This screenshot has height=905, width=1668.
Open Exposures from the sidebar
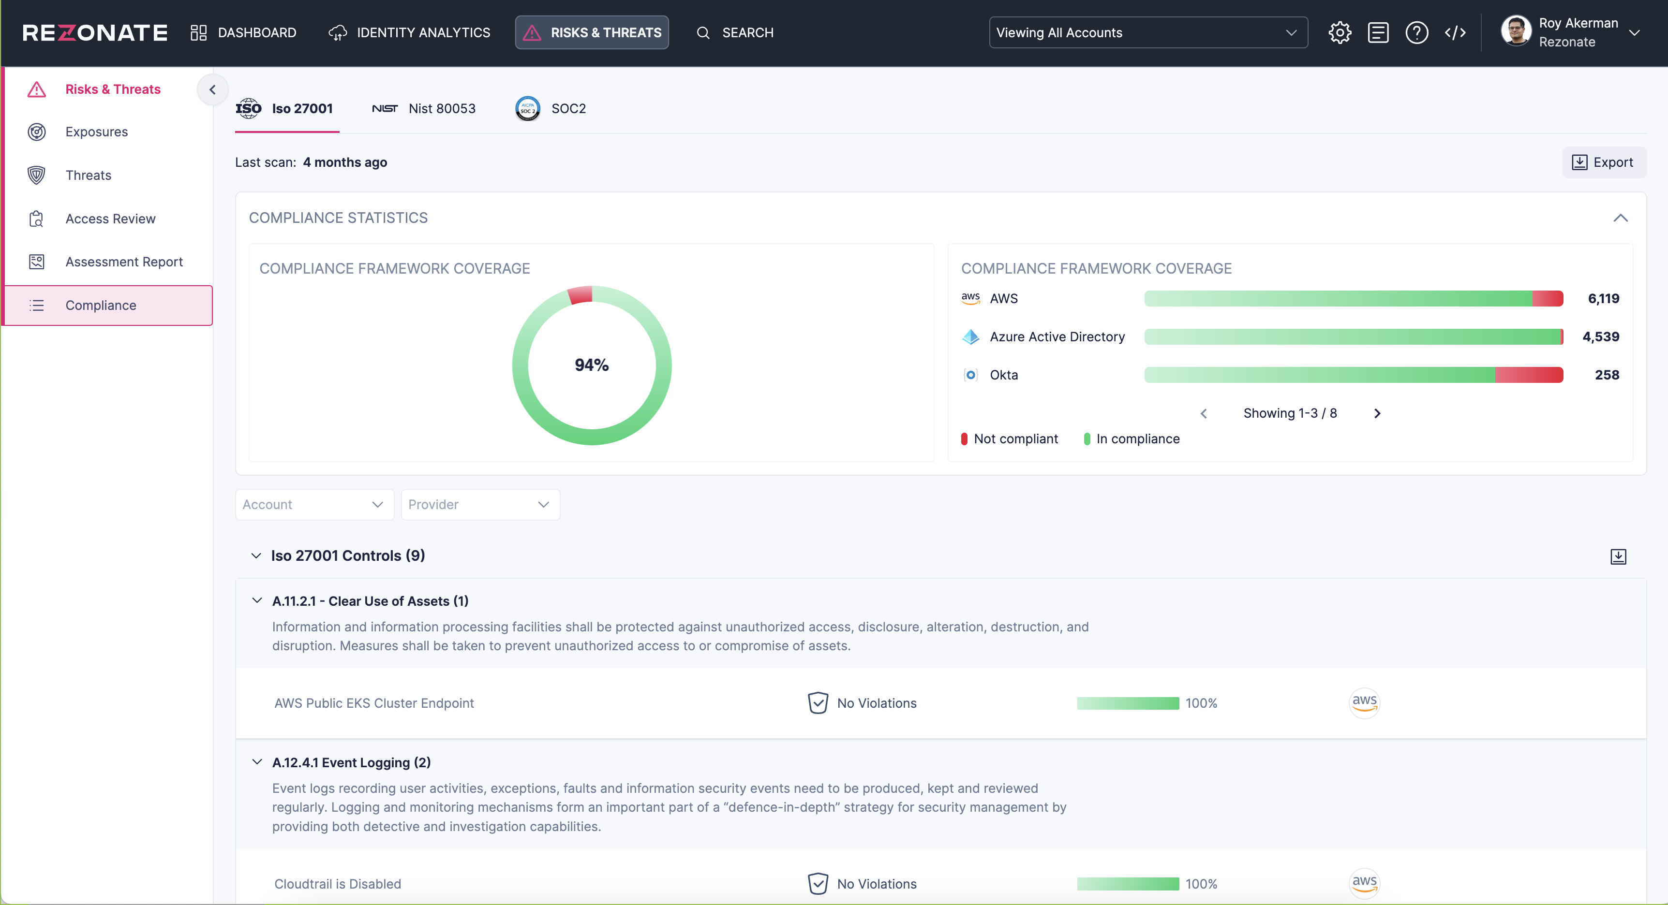(96, 132)
